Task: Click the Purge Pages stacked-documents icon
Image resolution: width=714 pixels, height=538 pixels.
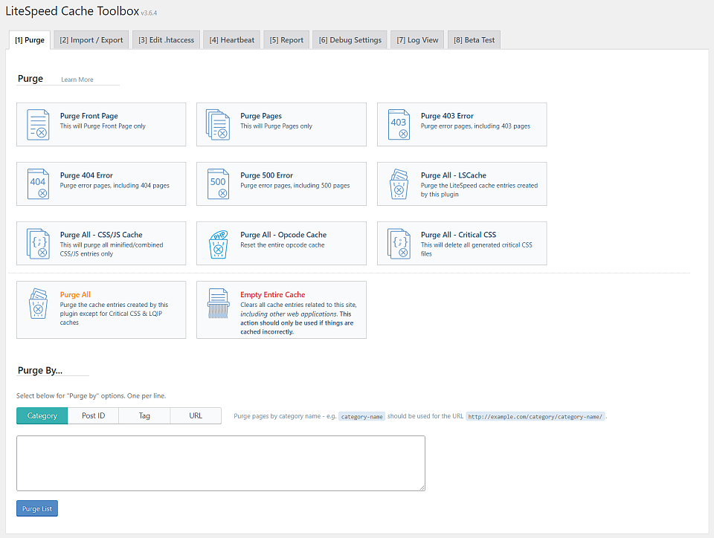Action: point(218,124)
